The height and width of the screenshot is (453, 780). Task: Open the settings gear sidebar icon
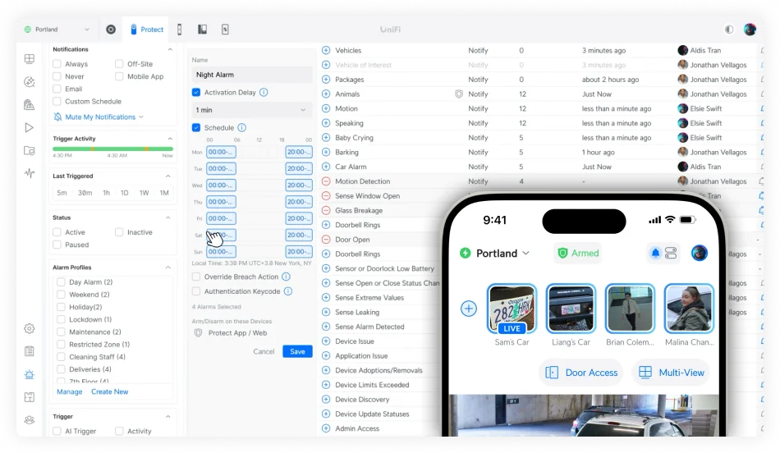30,329
